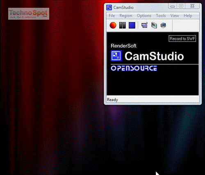Click the CamStudio title bar icon
The image size is (205, 175).
(x=109, y=7)
